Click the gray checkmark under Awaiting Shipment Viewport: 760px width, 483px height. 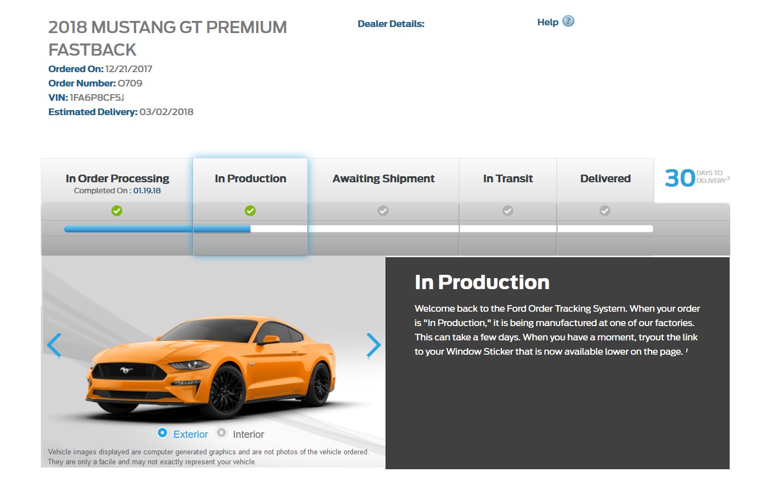coord(383,211)
